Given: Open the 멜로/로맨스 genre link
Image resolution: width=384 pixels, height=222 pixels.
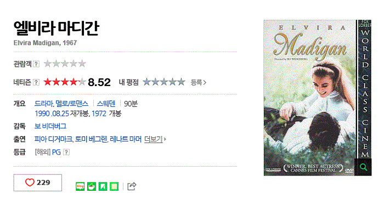Looking at the screenshot, I should 72,104.
